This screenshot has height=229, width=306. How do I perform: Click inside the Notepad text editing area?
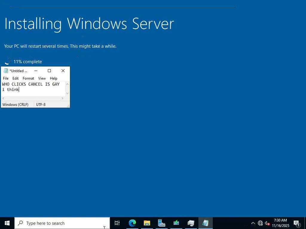coord(33,89)
